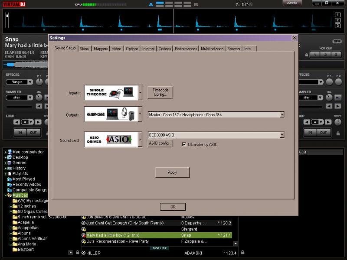Viewport: 347px width, 260px height.
Task: Halve the right deck loop length
Action: coord(307,122)
